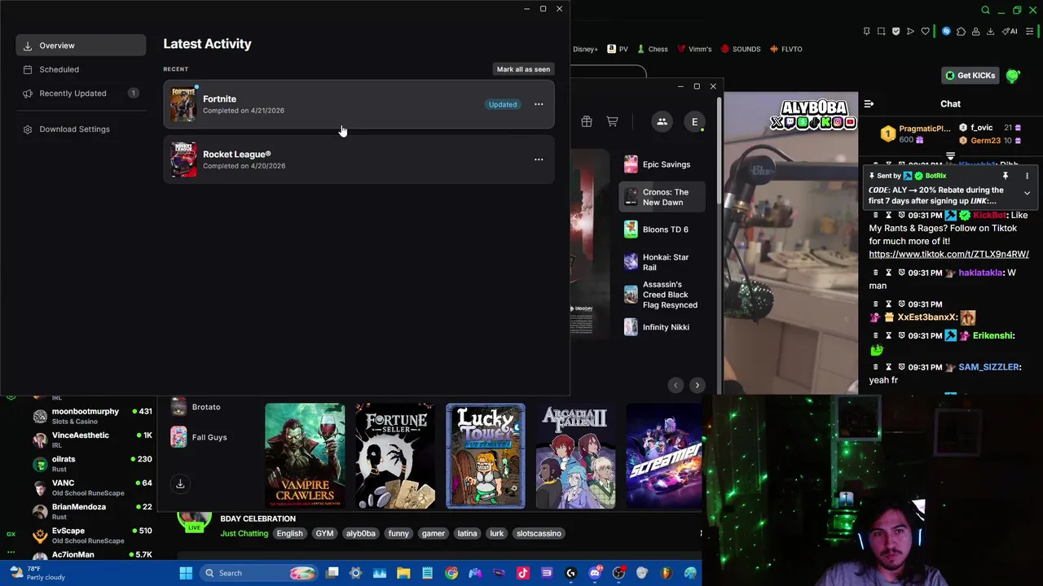Open the tiktok.com link in chat
Screen dimensions: 1043x586
coord(948,254)
